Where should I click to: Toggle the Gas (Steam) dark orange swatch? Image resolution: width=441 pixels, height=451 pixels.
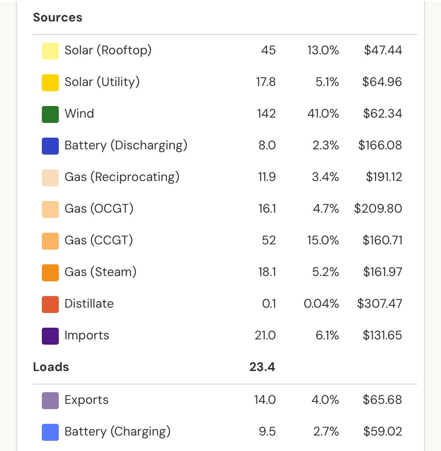[x=50, y=272]
